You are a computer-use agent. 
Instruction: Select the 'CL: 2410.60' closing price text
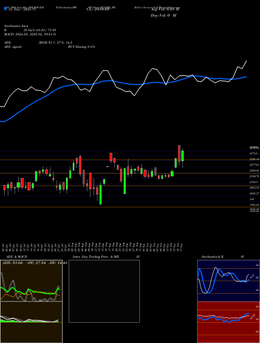[98, 9]
